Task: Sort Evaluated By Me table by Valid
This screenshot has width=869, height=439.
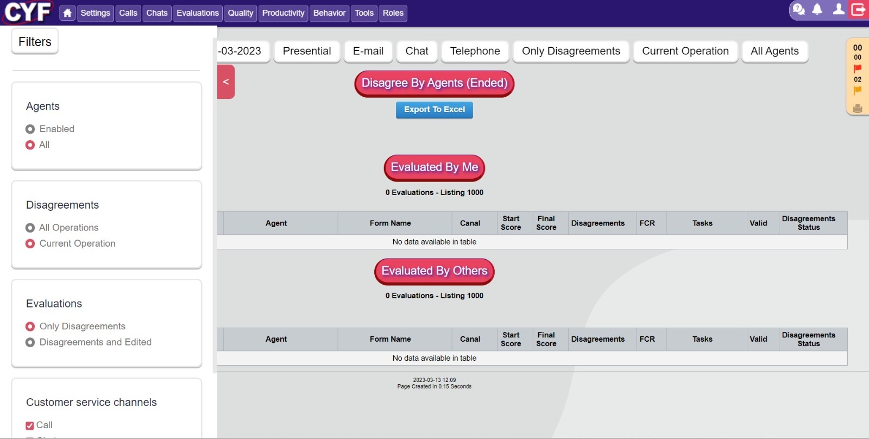Action: pyautogui.click(x=763, y=223)
